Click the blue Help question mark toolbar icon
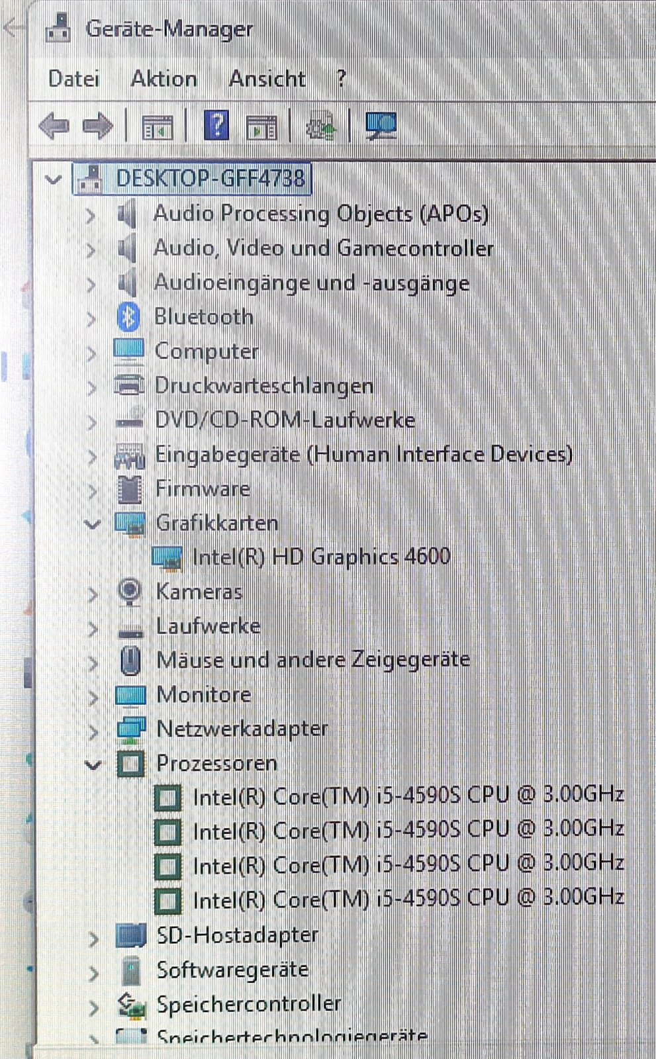 coord(216,125)
